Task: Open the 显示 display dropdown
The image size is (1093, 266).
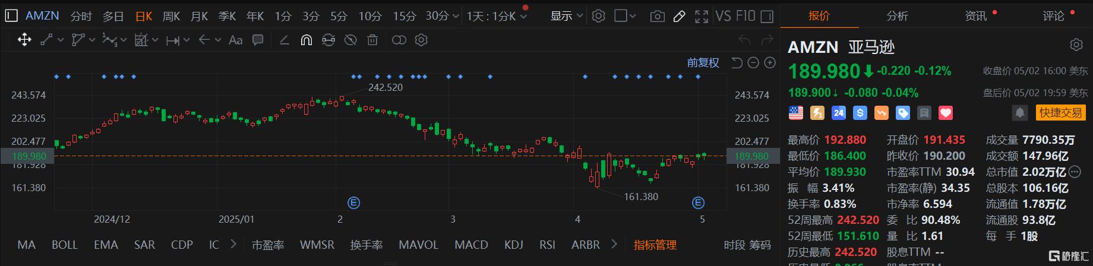Action: [x=567, y=16]
